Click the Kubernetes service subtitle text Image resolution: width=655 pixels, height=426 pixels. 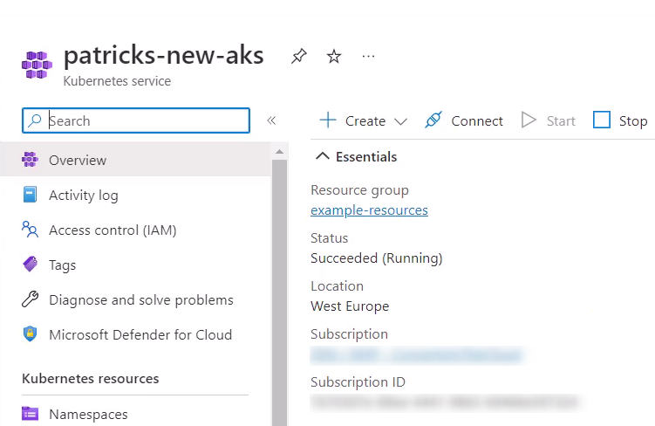coord(117,80)
